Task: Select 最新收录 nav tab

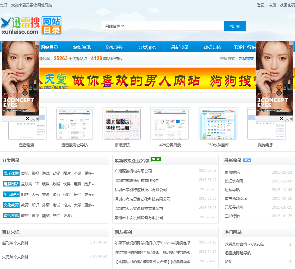Action: (x=180, y=47)
